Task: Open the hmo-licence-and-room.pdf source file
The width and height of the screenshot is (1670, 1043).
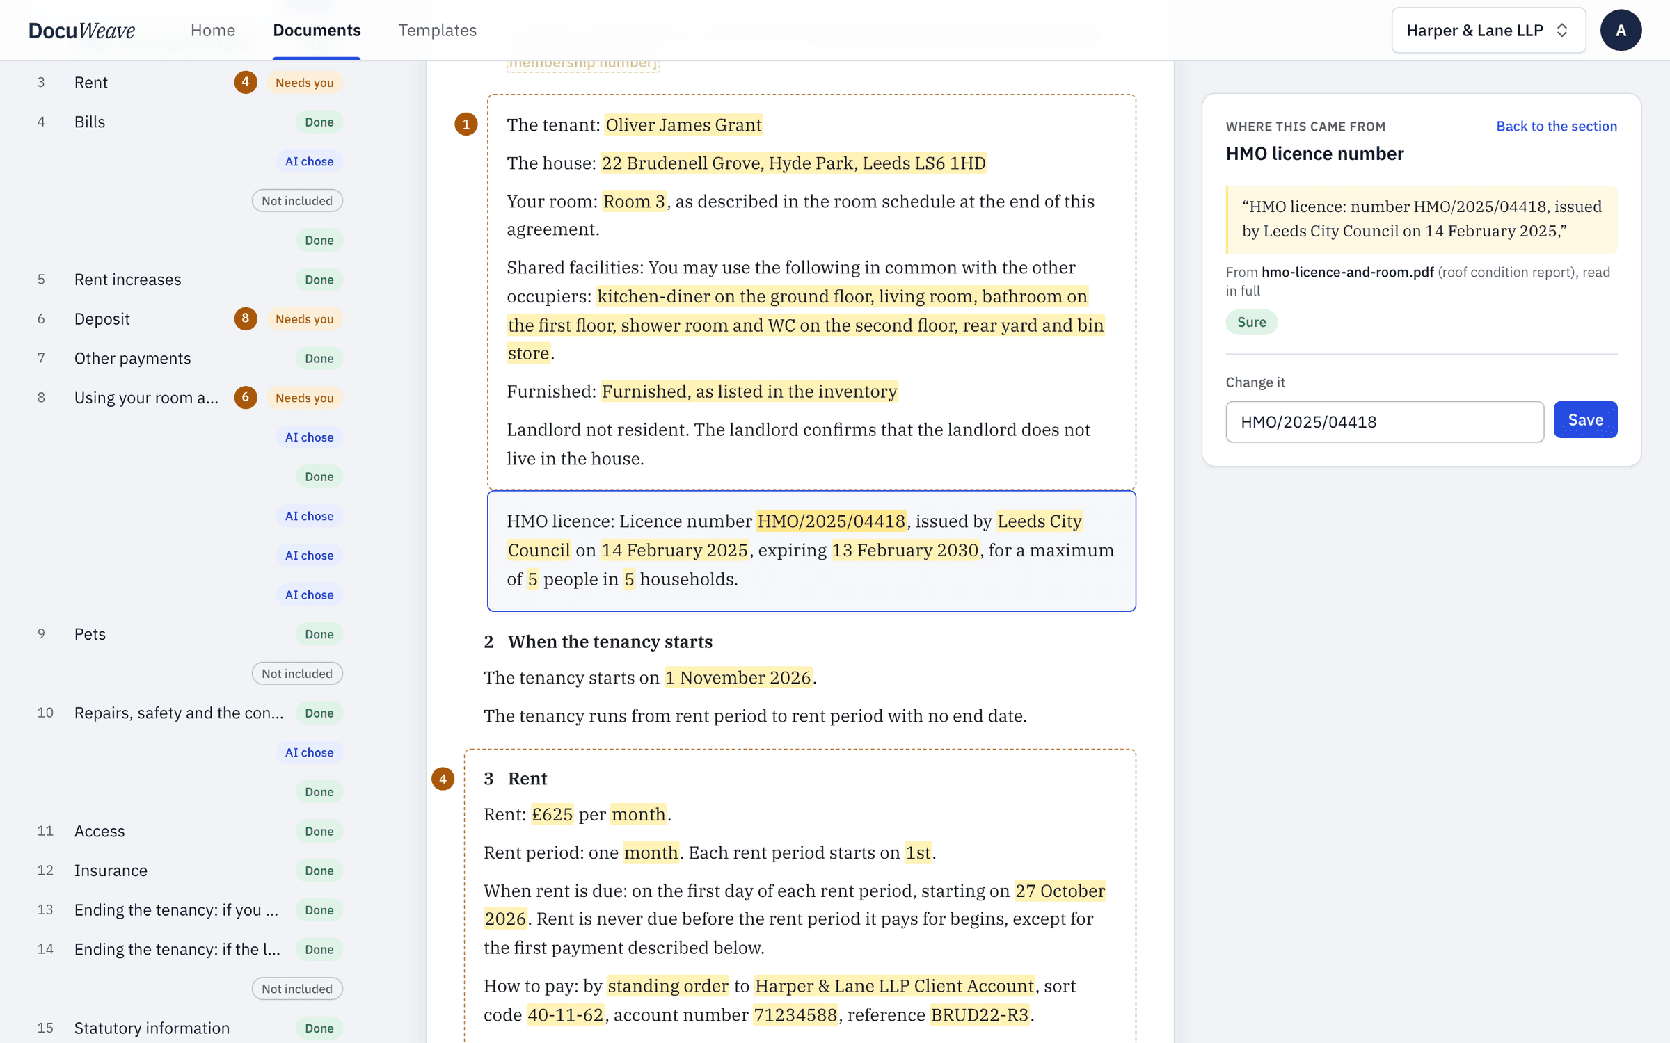Action: coord(1347,272)
